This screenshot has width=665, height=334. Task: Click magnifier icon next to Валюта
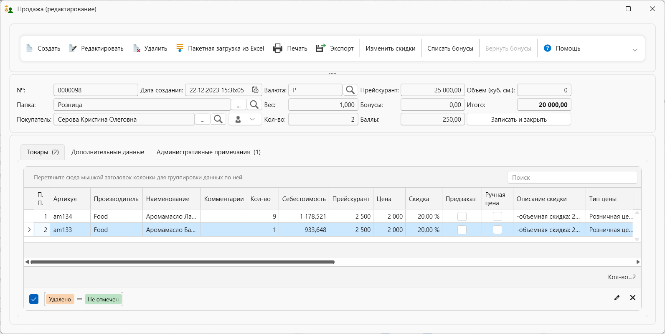click(350, 90)
